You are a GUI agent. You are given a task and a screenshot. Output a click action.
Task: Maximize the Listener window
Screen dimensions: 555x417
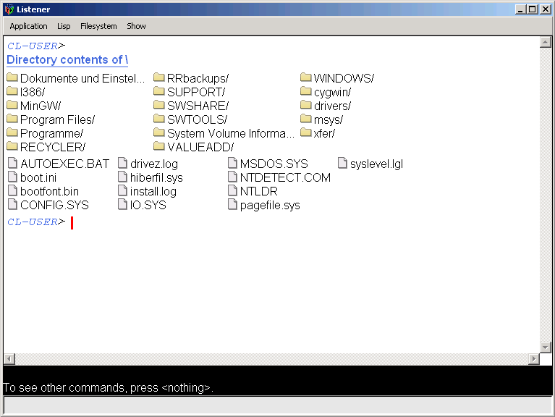[533, 9]
